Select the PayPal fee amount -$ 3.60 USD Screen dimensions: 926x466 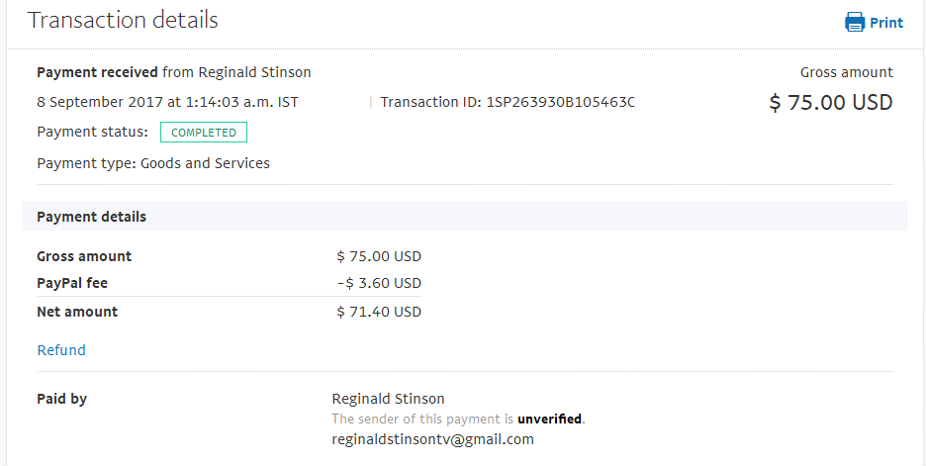pyautogui.click(x=379, y=283)
